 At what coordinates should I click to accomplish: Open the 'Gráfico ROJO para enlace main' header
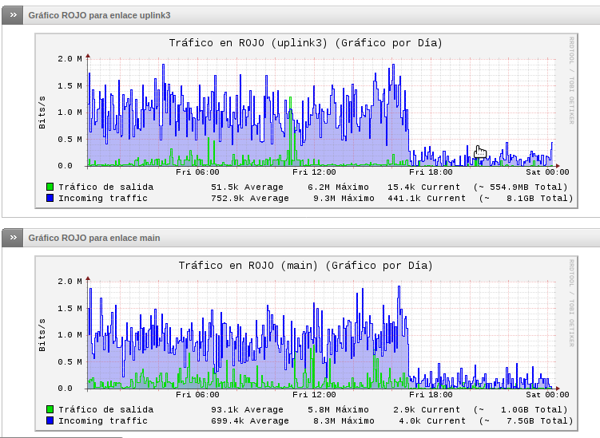click(x=94, y=238)
